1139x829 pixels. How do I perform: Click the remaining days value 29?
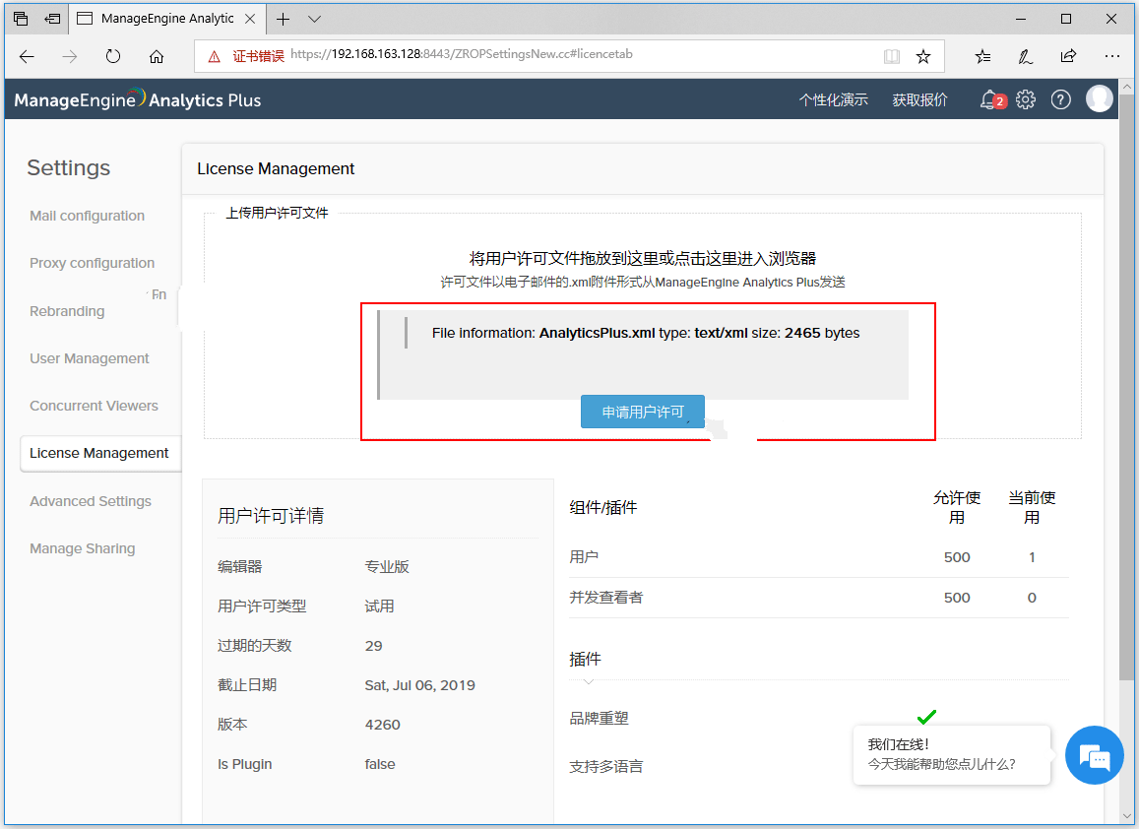pyautogui.click(x=373, y=646)
